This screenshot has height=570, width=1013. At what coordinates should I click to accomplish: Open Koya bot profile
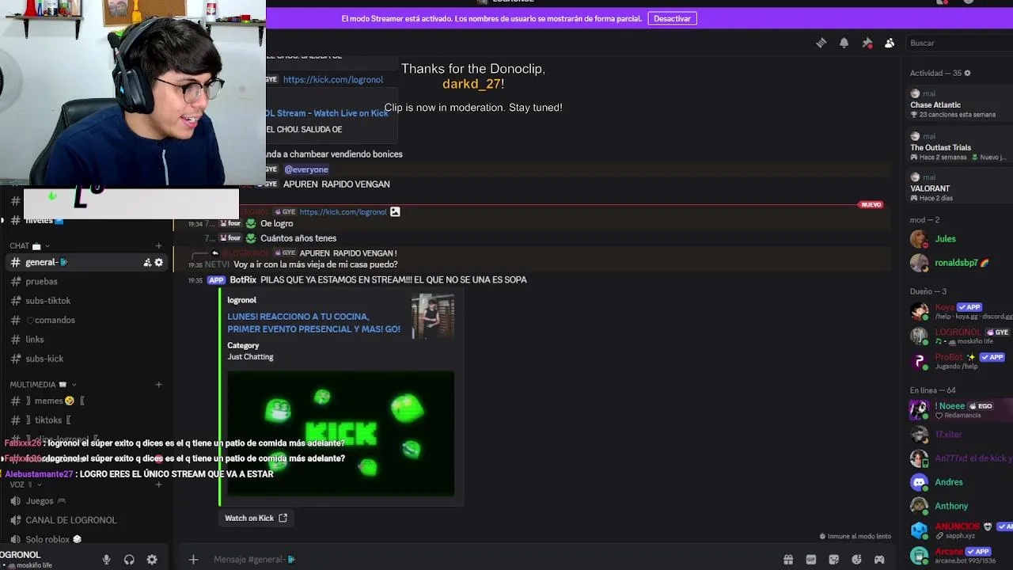(959, 311)
